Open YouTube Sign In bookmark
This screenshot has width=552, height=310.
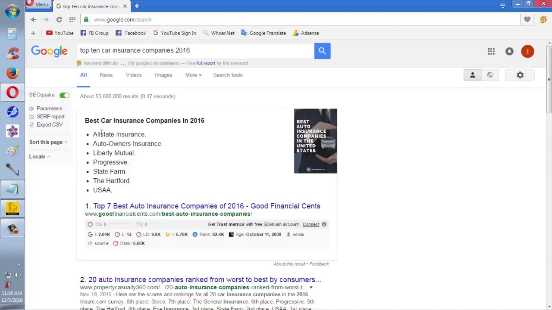[x=174, y=33]
